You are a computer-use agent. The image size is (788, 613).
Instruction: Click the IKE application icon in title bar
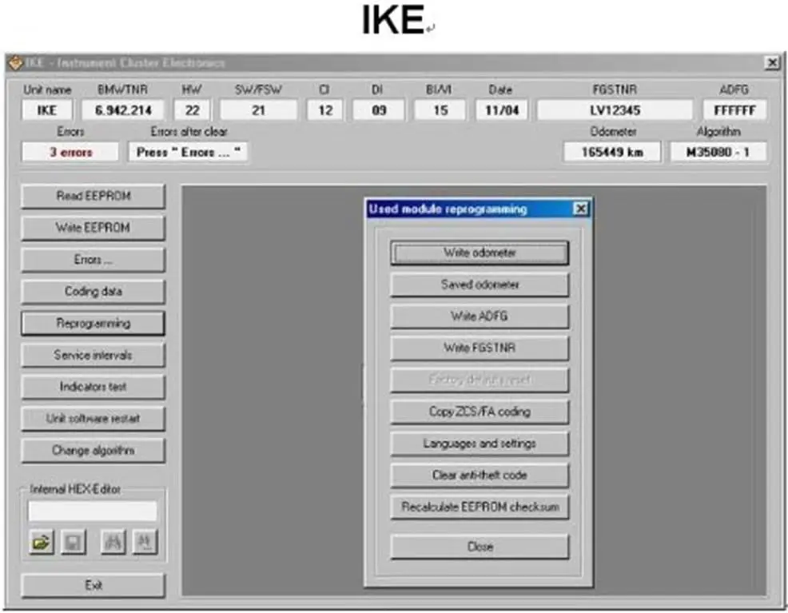tap(17, 61)
